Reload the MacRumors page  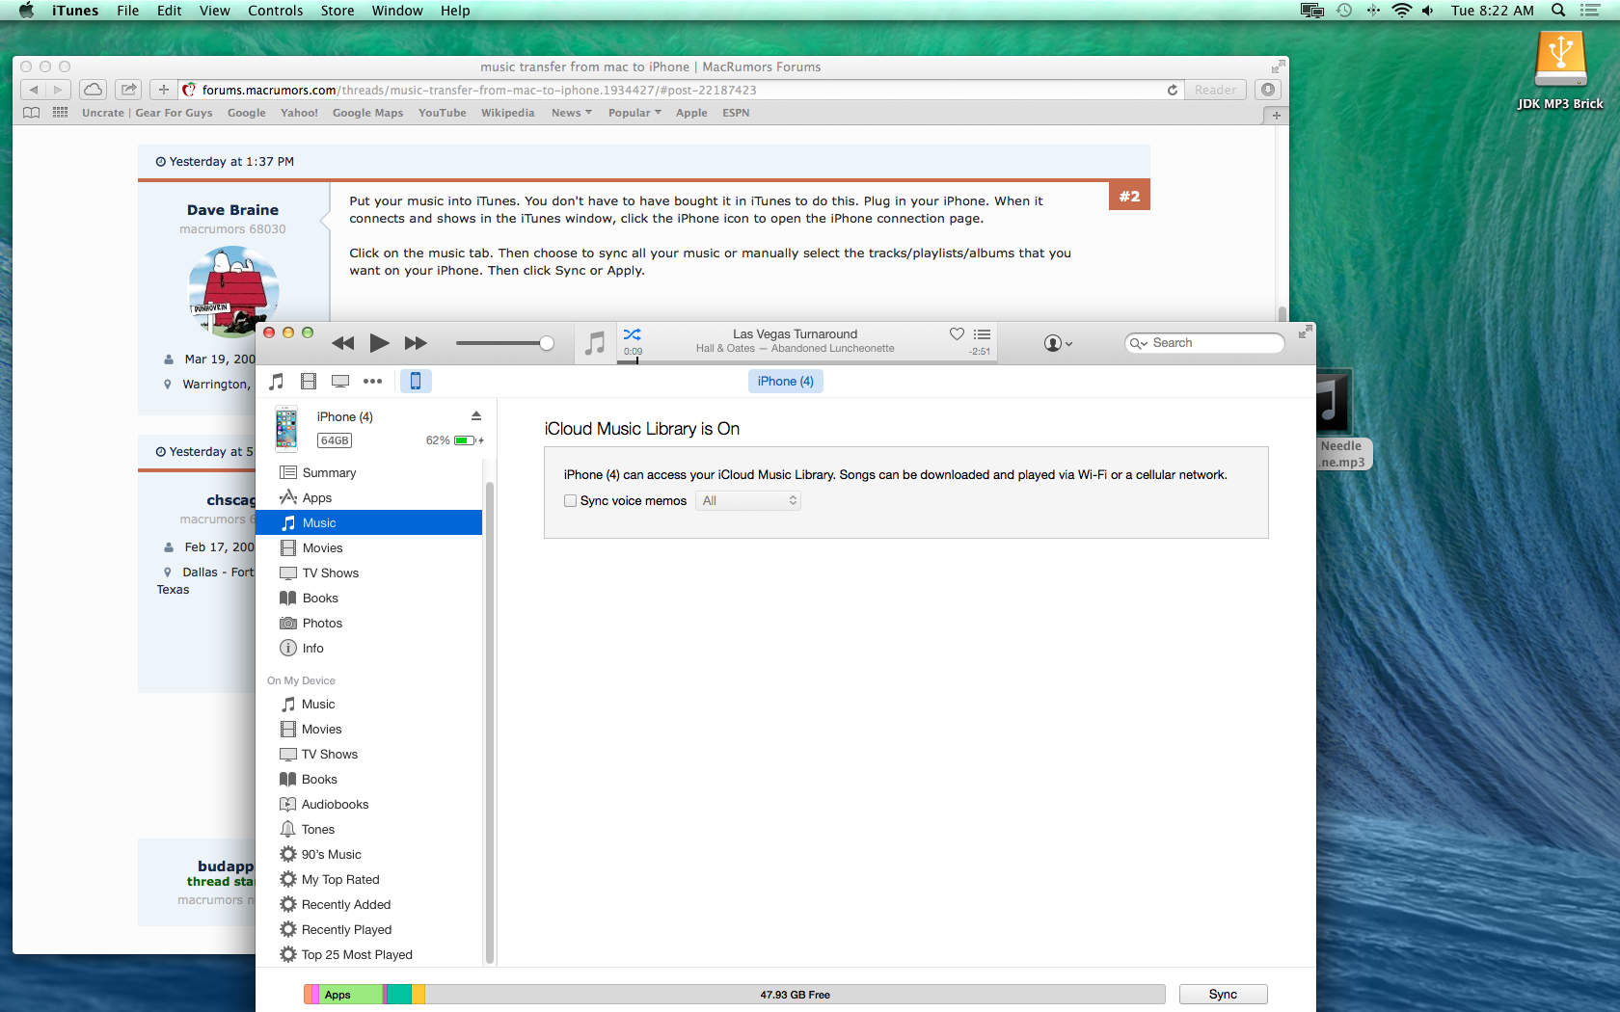coord(1173,90)
